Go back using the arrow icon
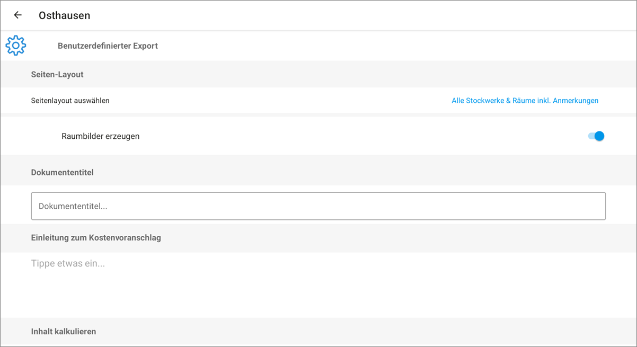 [x=17, y=15]
